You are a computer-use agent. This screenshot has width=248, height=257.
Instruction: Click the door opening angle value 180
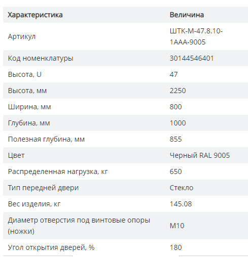pos(175,247)
